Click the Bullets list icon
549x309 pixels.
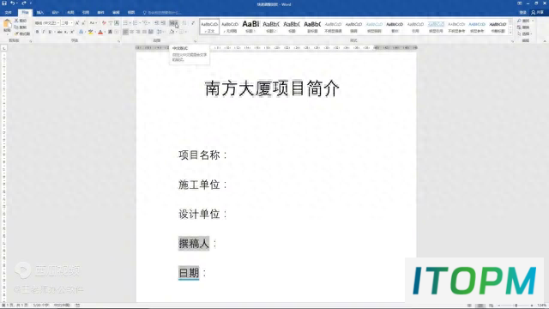pos(125,23)
